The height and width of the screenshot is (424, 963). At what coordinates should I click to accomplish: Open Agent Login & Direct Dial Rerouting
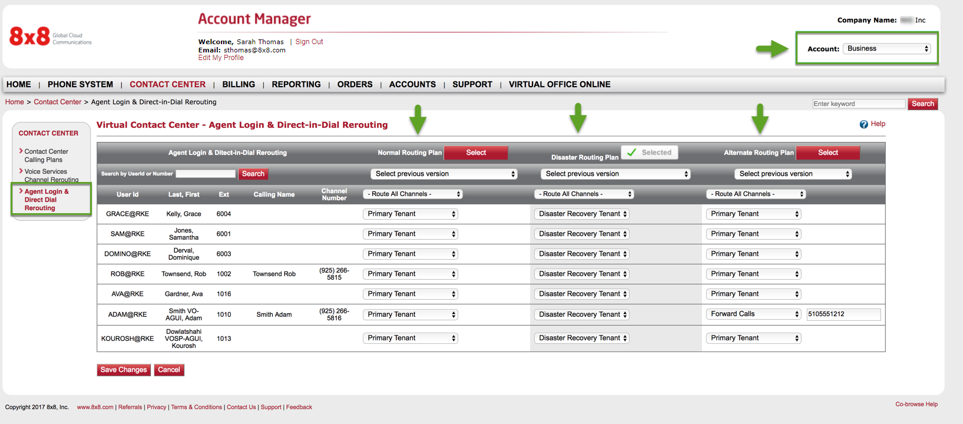point(47,200)
